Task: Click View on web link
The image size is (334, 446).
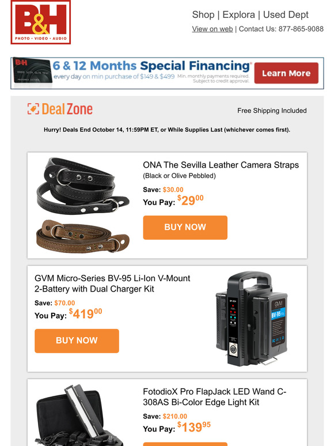Action: click(212, 29)
